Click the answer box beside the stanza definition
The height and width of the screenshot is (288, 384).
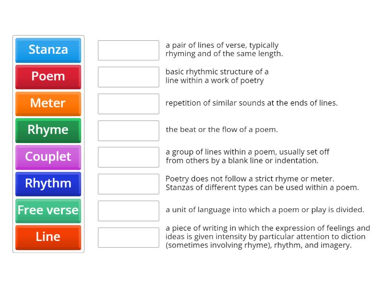tap(128, 156)
